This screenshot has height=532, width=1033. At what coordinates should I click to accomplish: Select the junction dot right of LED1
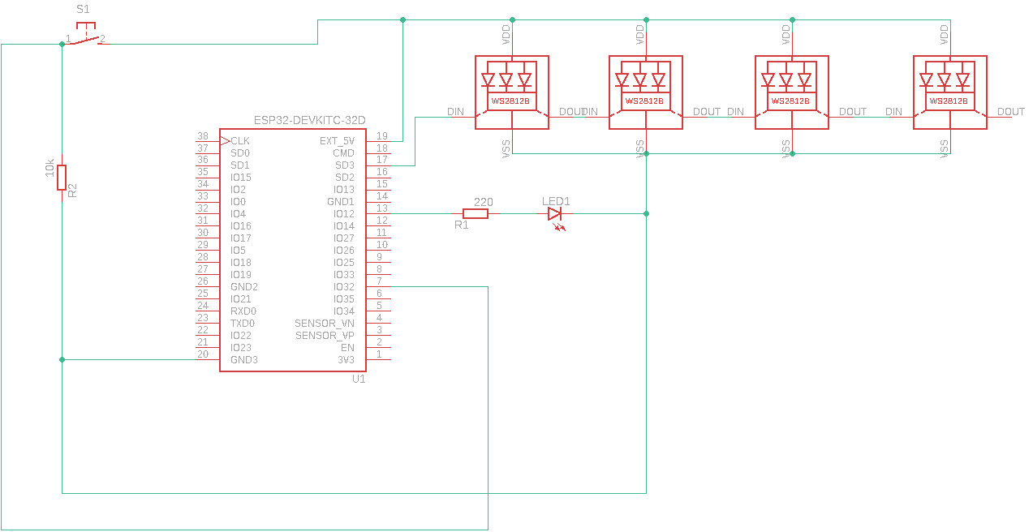click(646, 214)
